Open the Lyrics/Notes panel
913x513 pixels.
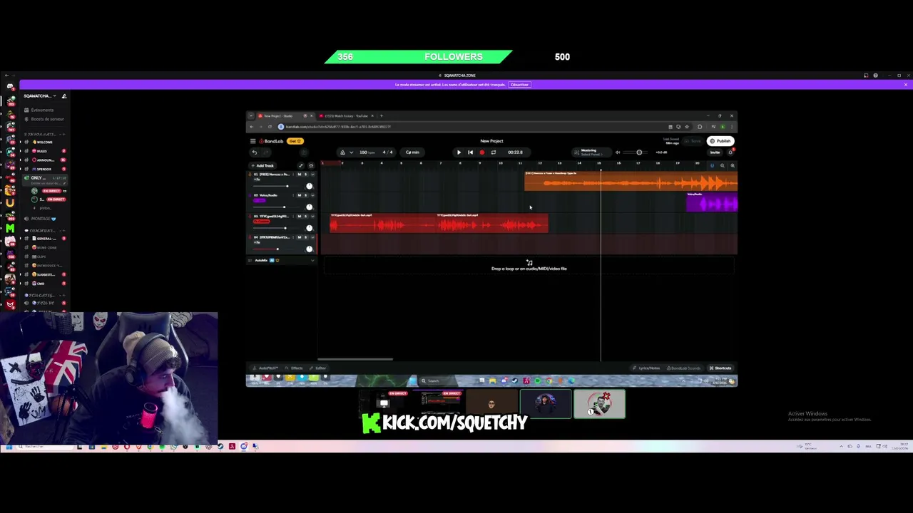(647, 368)
